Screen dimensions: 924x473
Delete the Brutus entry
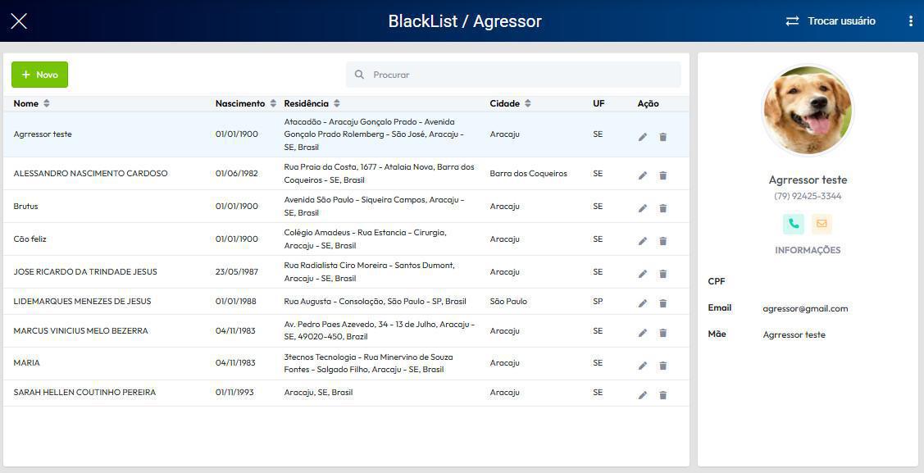(x=663, y=208)
